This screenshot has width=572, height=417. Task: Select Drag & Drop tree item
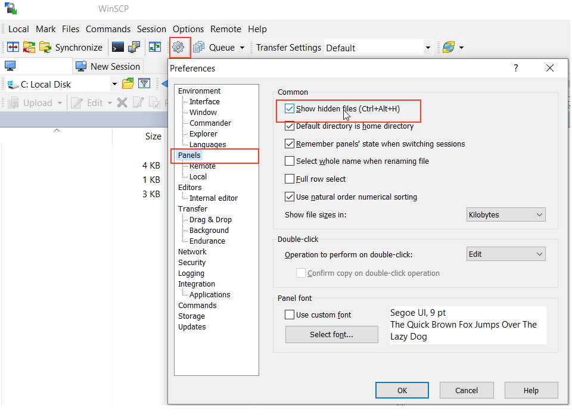[x=210, y=220]
